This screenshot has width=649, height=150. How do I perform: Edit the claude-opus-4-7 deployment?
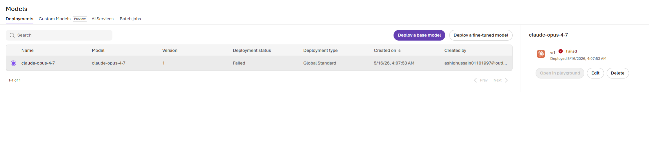pos(596,73)
